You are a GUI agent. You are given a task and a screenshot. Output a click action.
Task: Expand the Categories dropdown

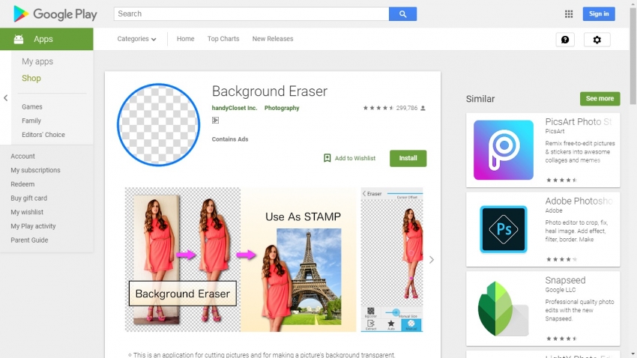tap(136, 39)
